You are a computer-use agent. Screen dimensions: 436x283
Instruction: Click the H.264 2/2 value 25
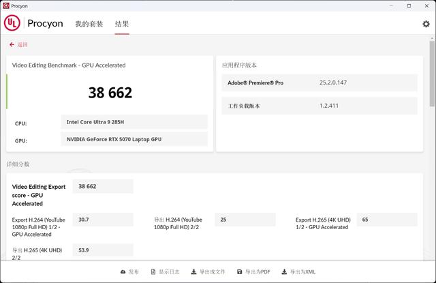245,220
